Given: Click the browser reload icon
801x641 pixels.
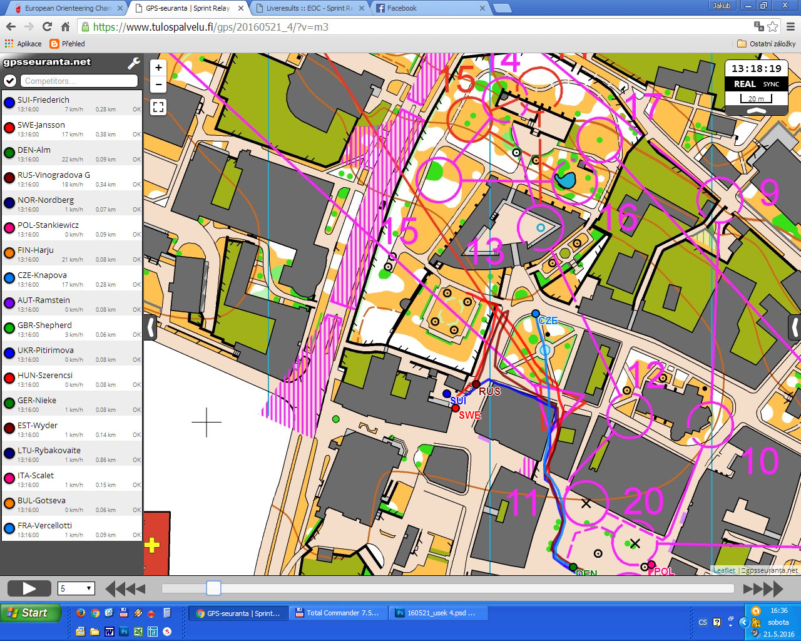Looking at the screenshot, I should 47,27.
